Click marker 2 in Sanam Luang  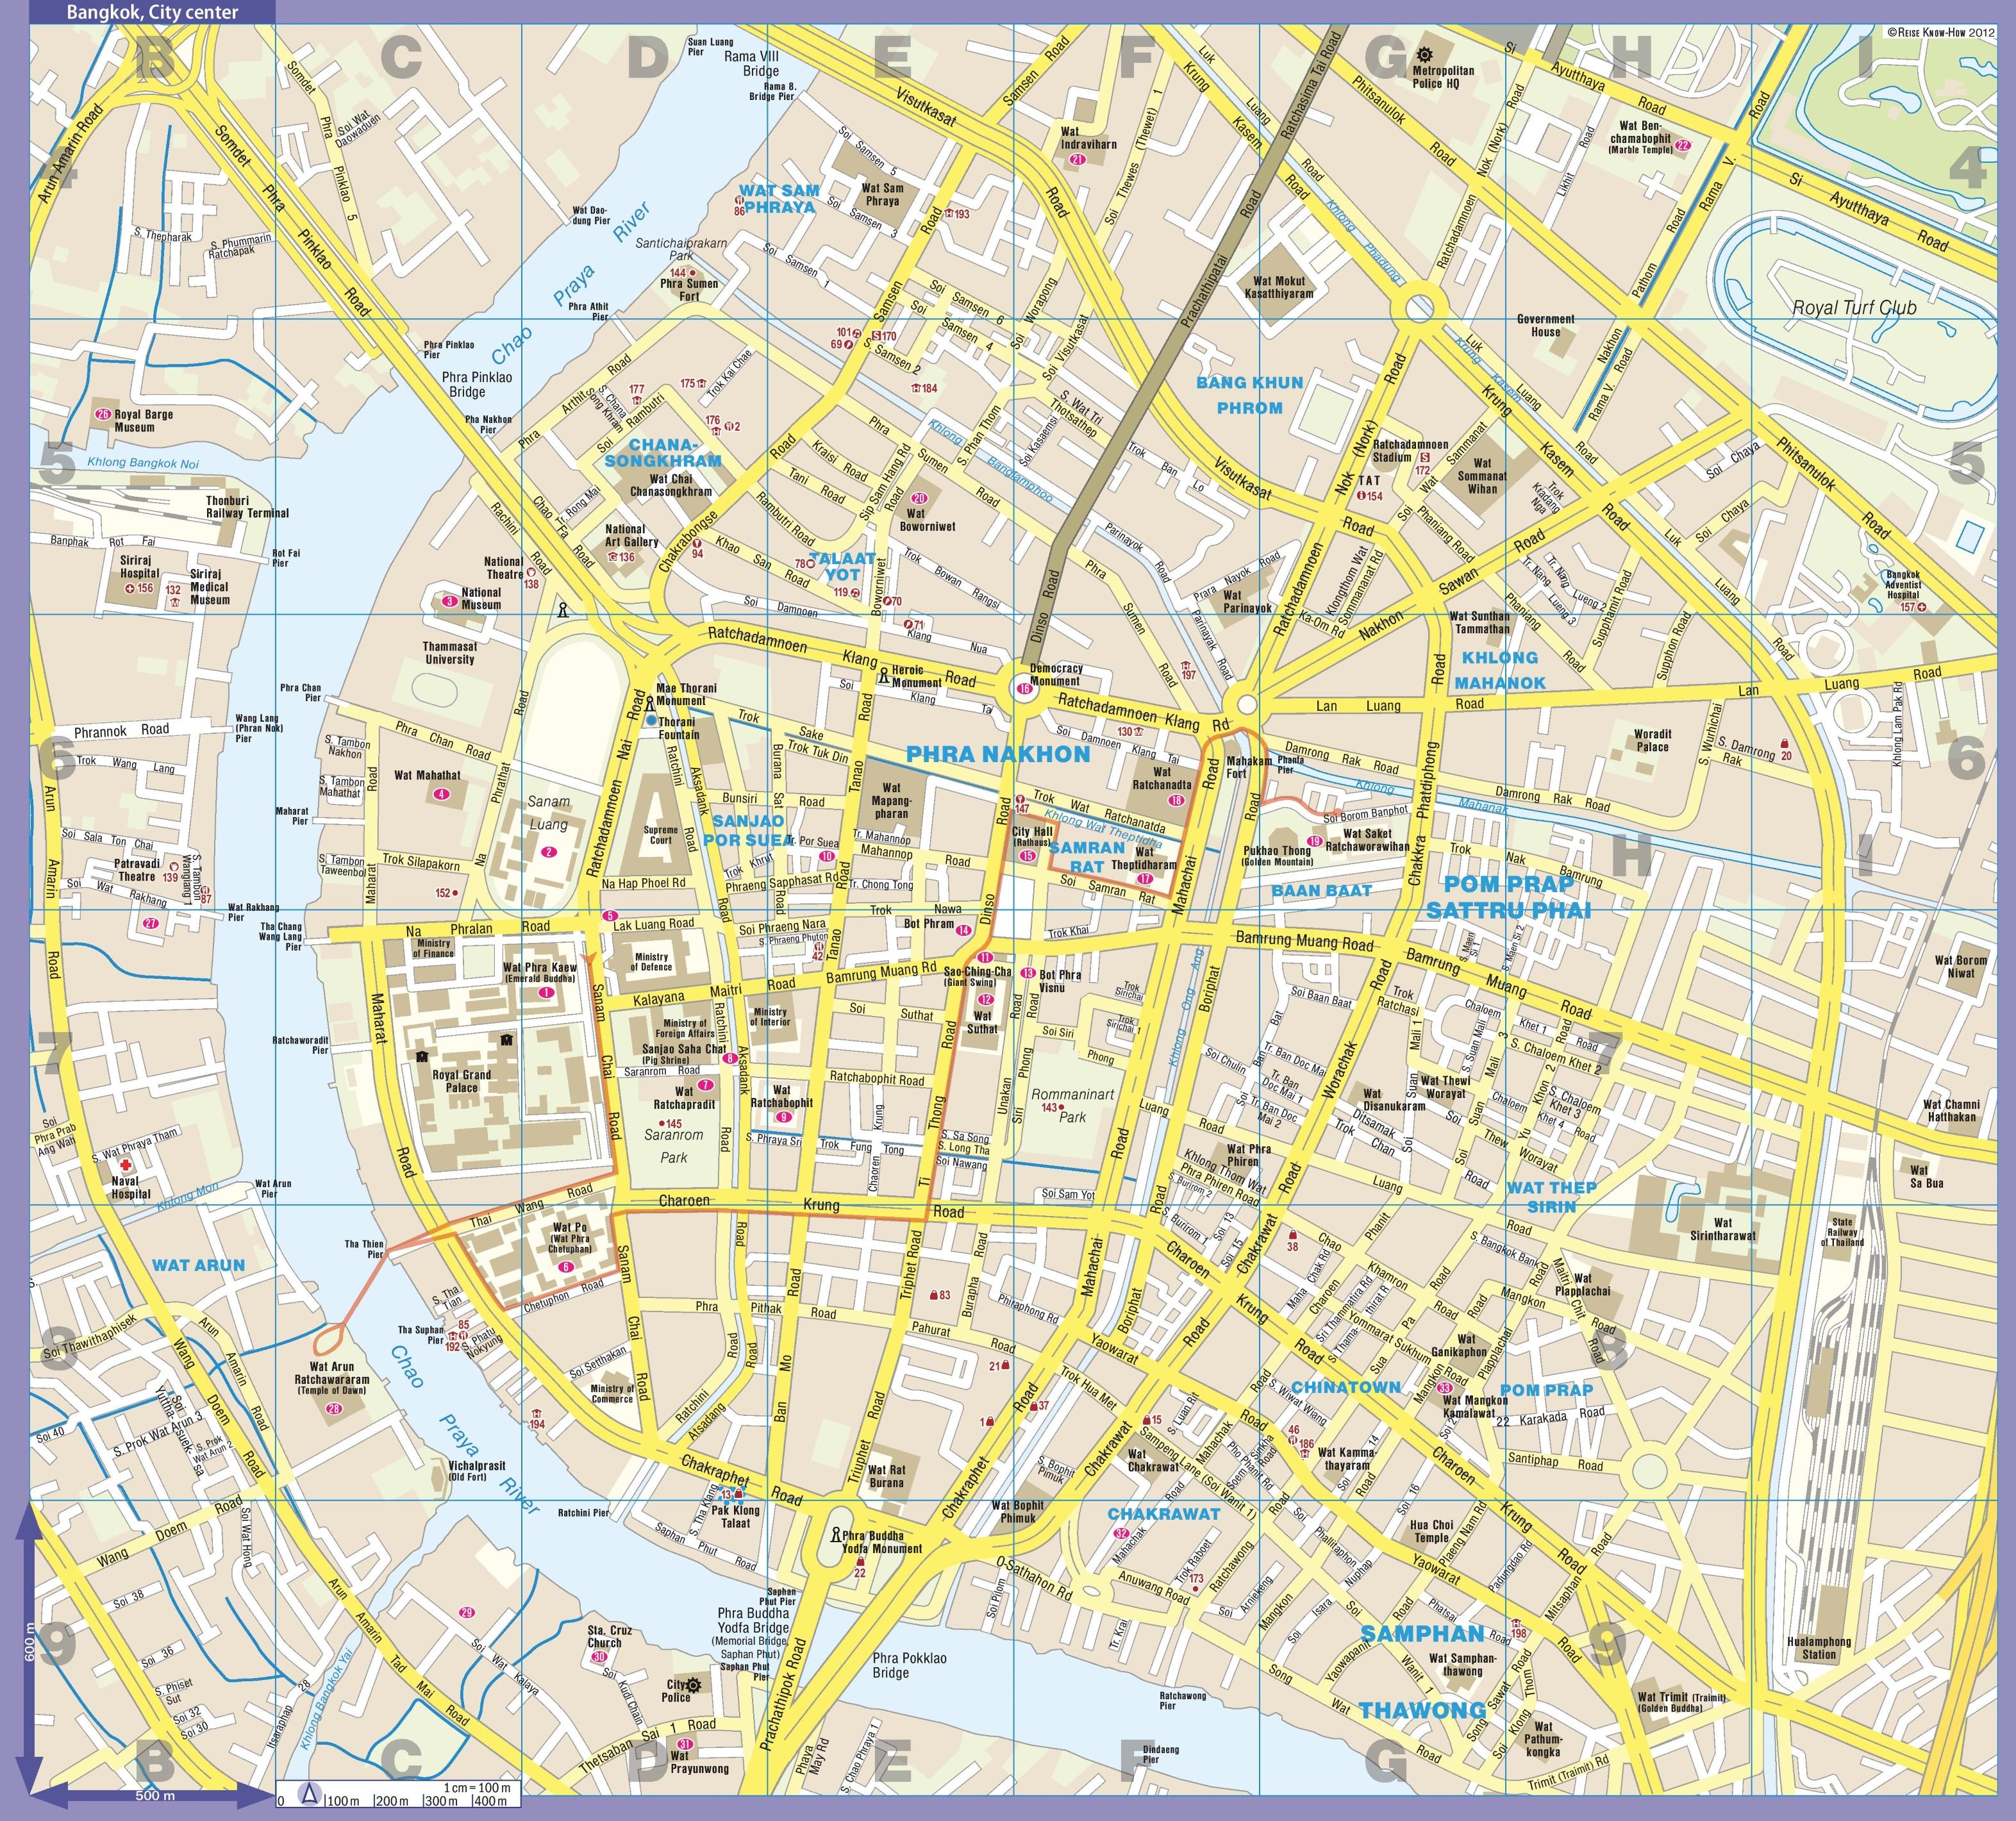548,851
